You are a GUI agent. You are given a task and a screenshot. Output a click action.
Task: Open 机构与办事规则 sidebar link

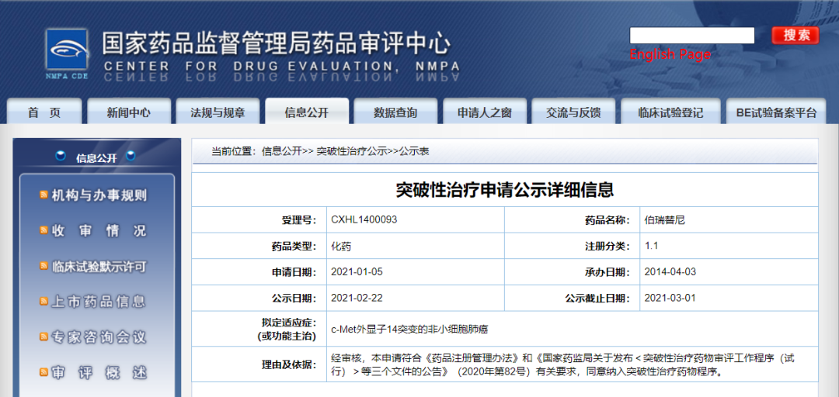(x=99, y=195)
